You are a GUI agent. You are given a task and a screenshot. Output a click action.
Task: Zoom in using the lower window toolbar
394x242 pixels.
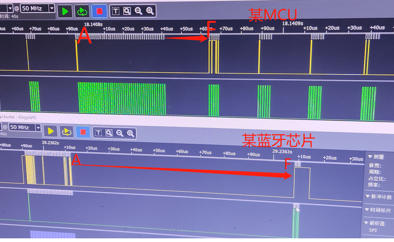coord(131,133)
